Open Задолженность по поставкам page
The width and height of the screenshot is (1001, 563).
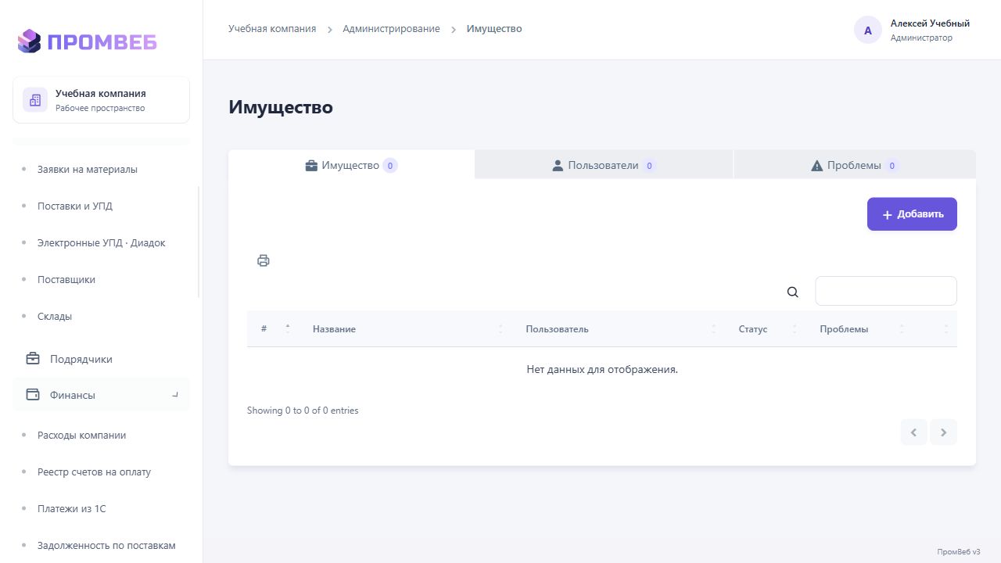tap(106, 545)
